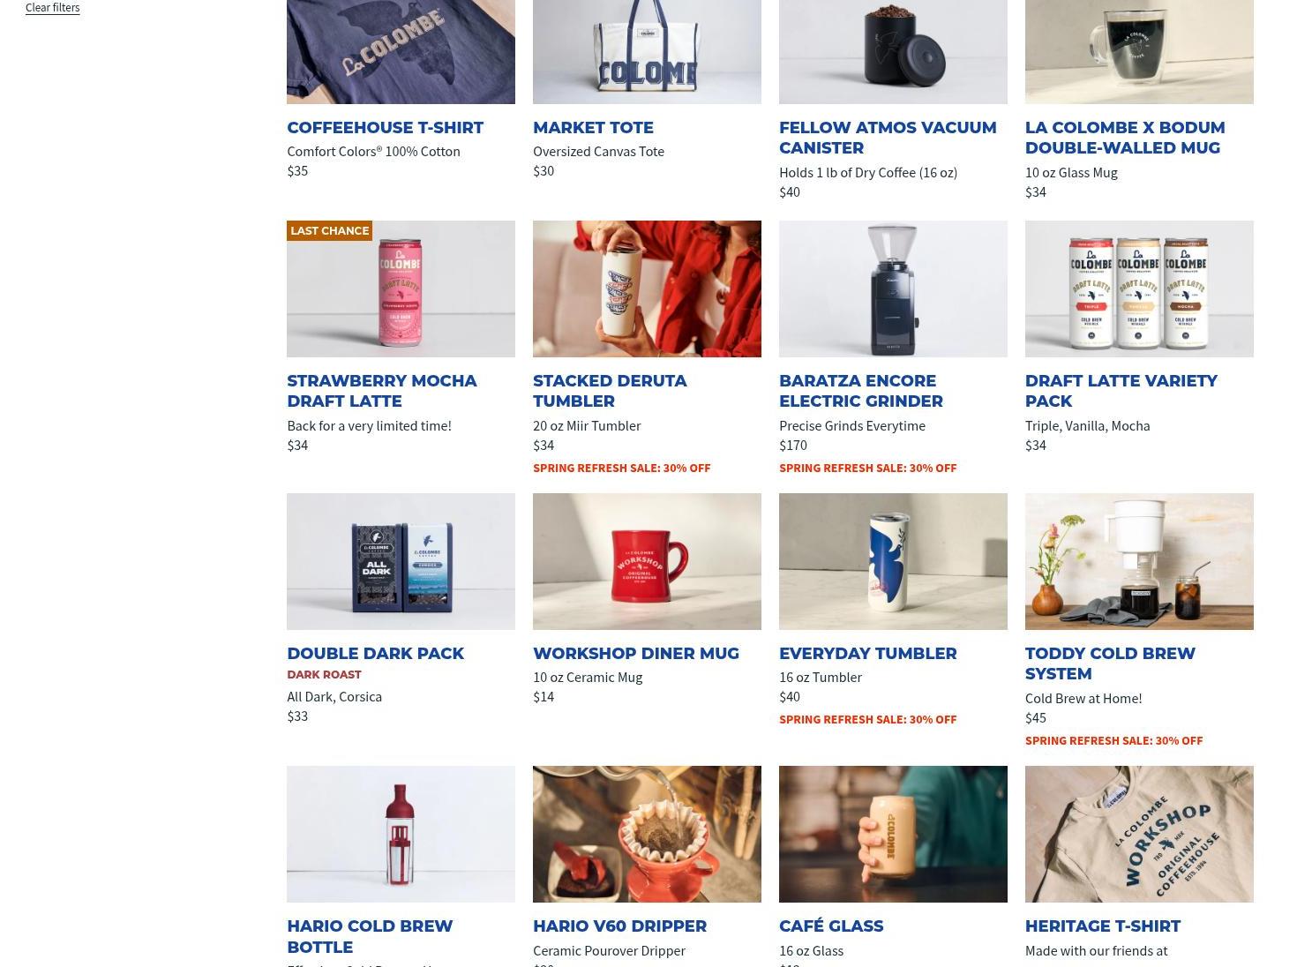View the Hario V60 Dripper photo
Screen dimensions: 1297x967
[x=647, y=835]
